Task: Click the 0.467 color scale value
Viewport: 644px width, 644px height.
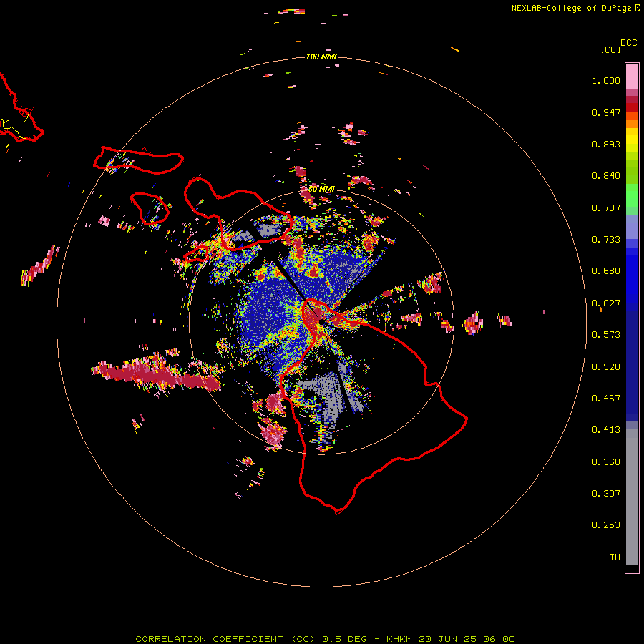Action: pyautogui.click(x=606, y=399)
